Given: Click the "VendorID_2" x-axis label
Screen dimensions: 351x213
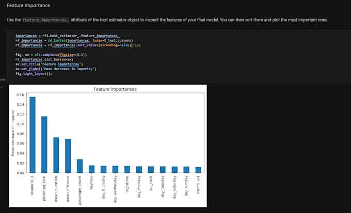Looking at the screenshot, I should click(x=32, y=186).
